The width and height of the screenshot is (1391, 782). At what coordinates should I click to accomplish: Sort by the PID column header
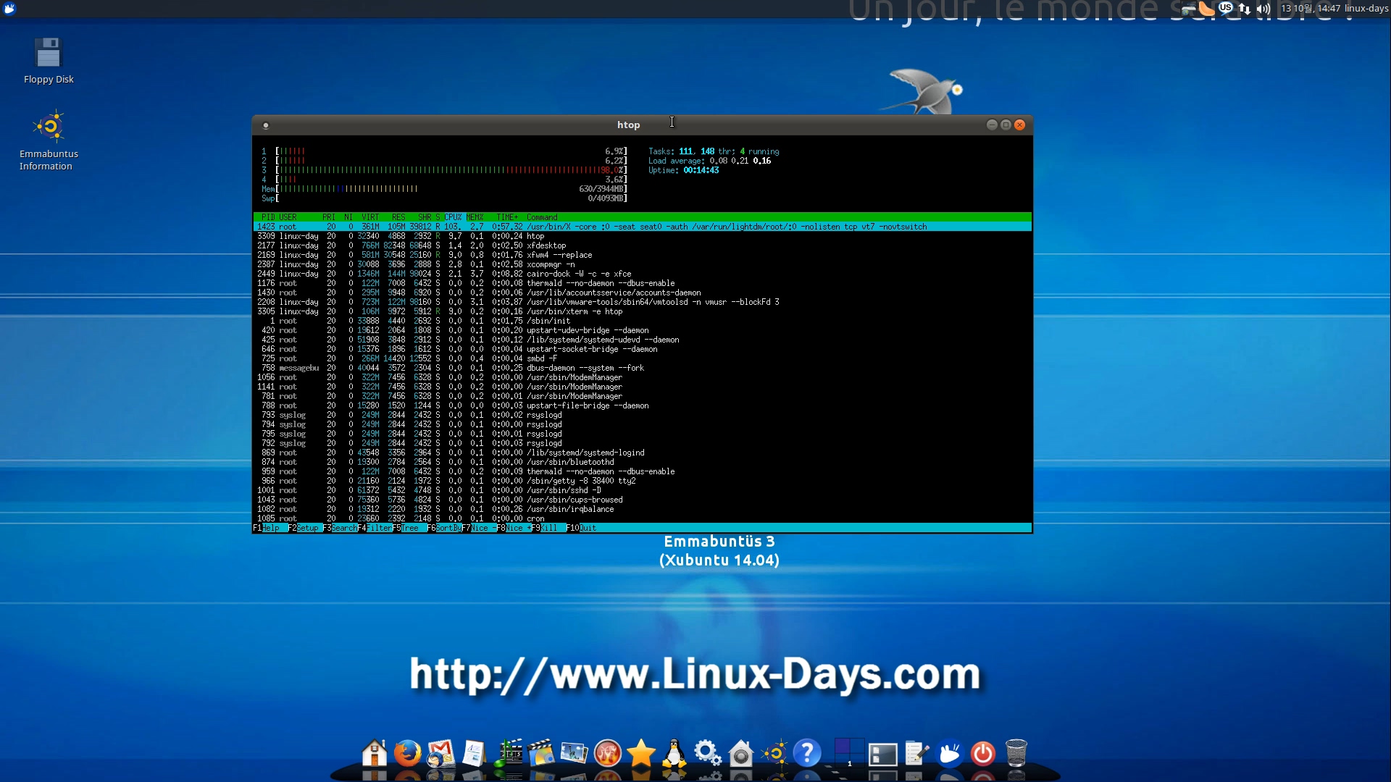268,217
